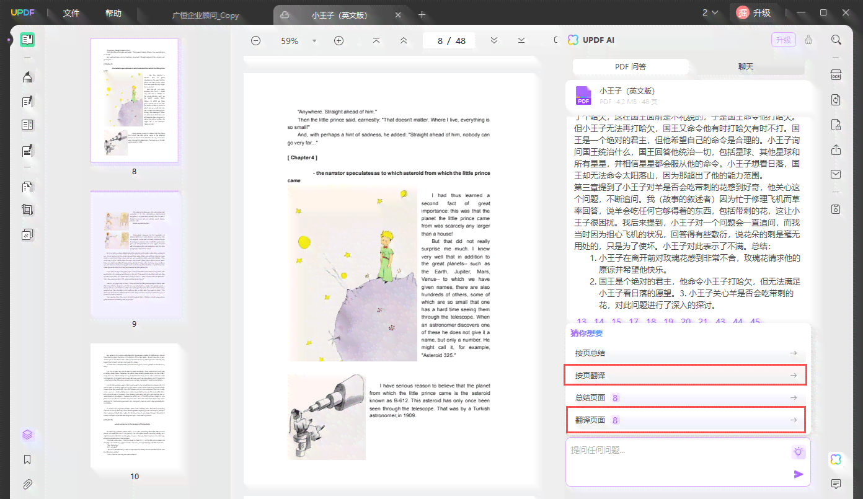The image size is (863, 499).
Task: Open the Organize Pages tool in sidebar
Action: tap(27, 187)
